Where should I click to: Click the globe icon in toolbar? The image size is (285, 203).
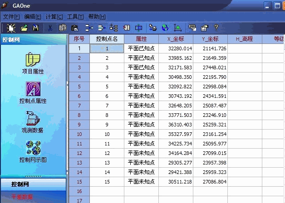point(165,28)
